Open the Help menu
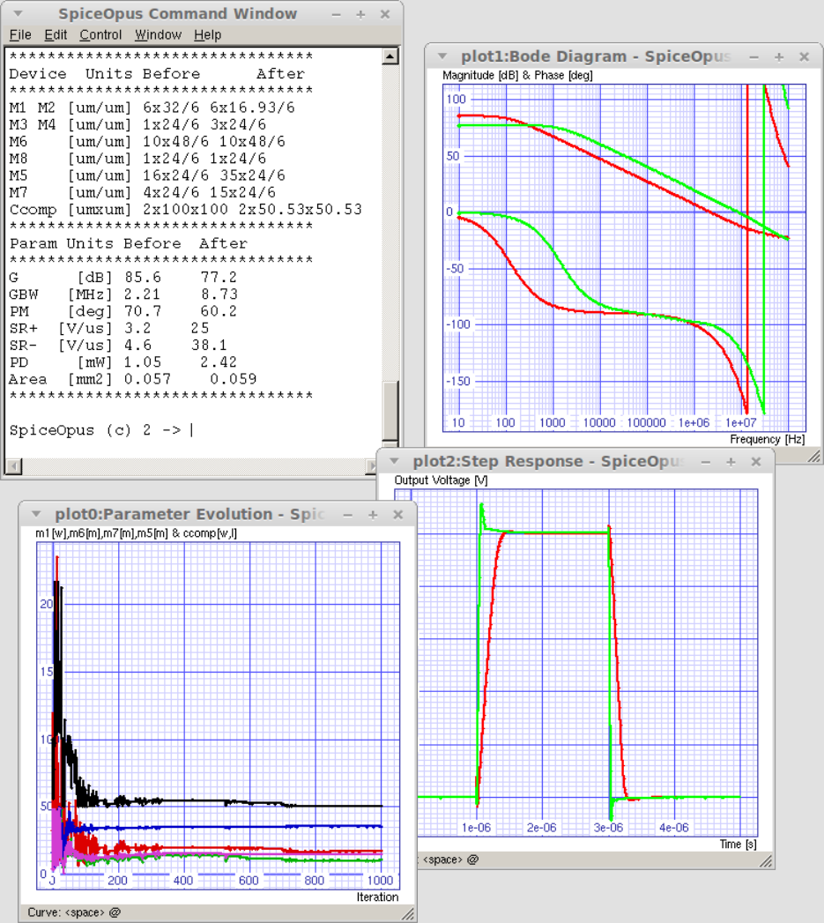Screen dimensions: 824x923 pos(208,34)
